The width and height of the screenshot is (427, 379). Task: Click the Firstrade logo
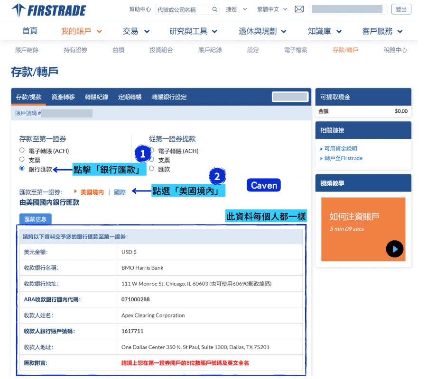point(47,10)
